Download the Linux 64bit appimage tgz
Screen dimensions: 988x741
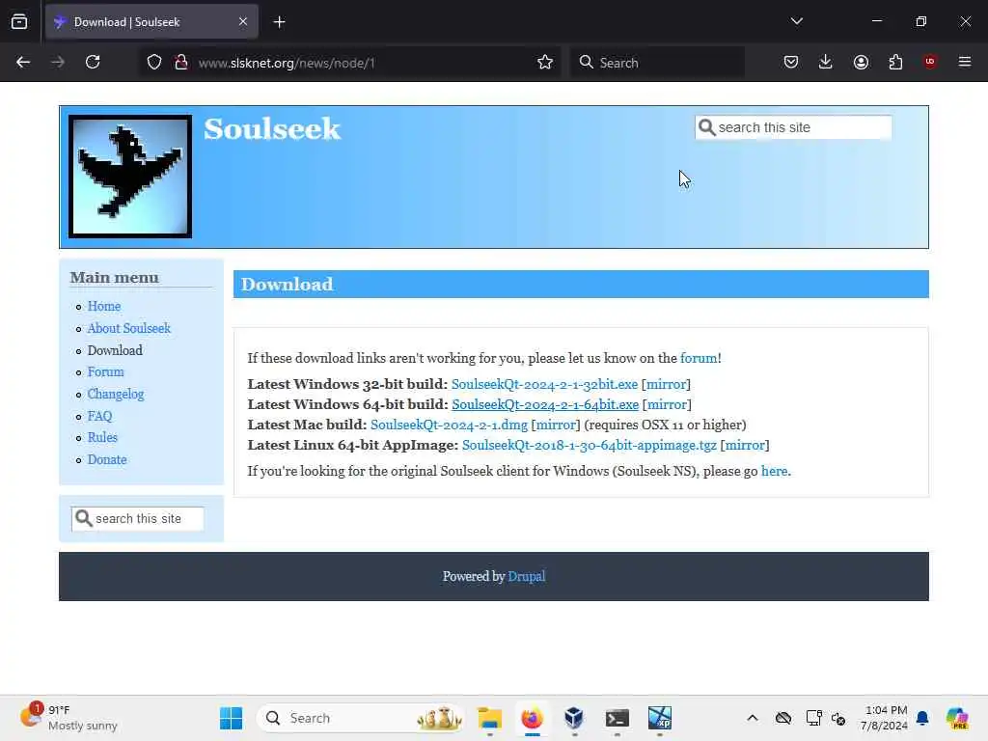590,445
